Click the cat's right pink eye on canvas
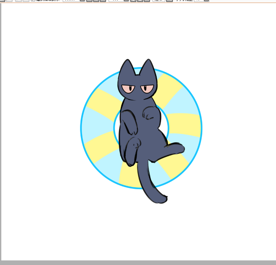276x265 pixels. click(x=147, y=89)
